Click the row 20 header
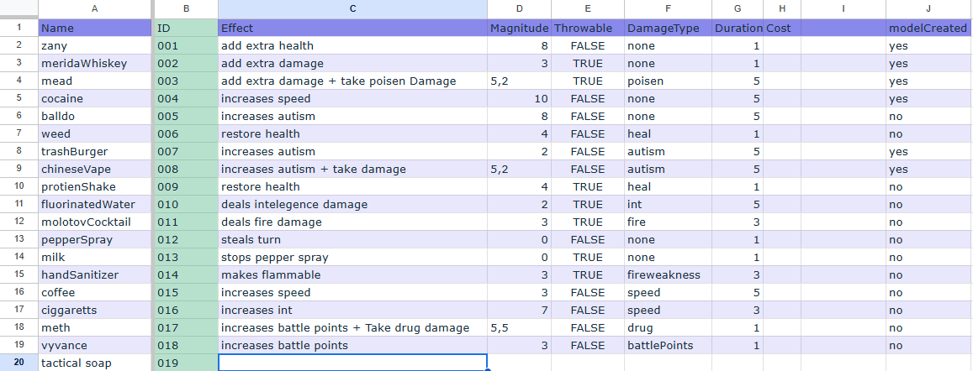This screenshot has width=973, height=371. (19, 363)
